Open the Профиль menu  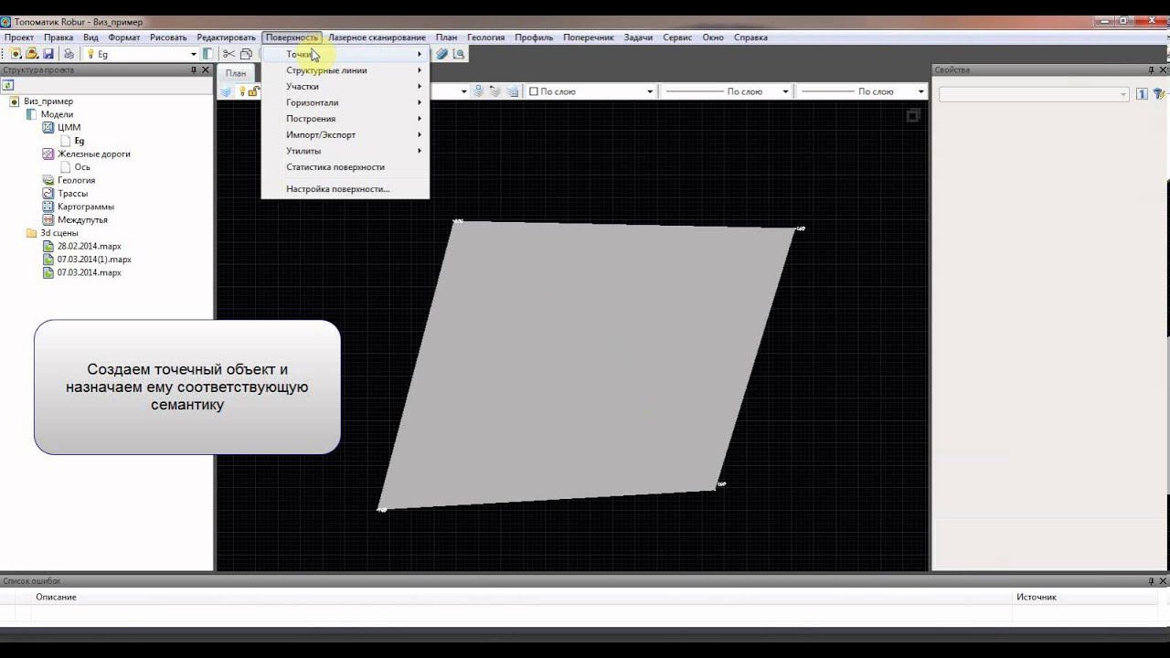[x=534, y=37]
